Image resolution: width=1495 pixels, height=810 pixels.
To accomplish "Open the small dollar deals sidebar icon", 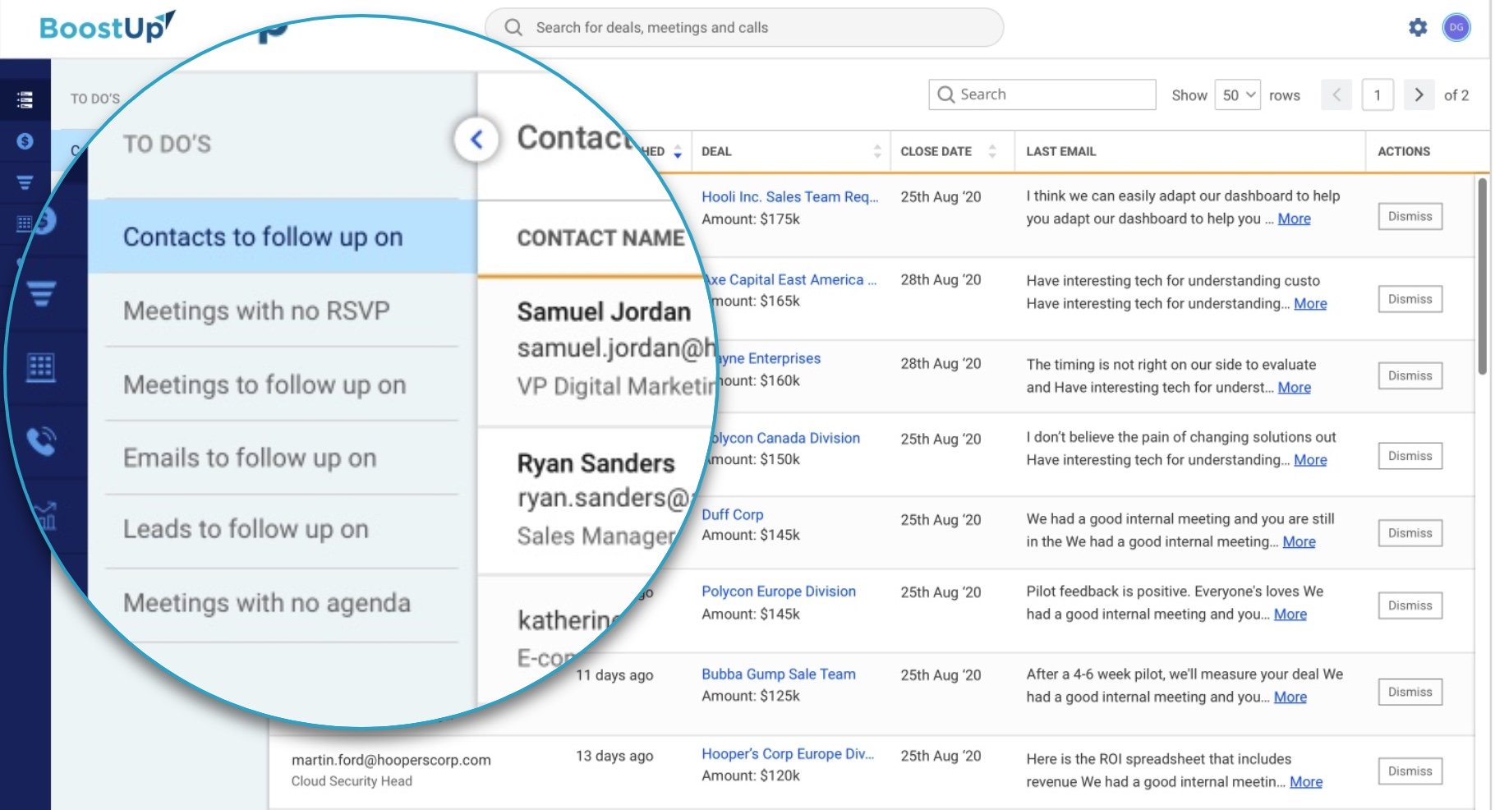I will (x=25, y=141).
